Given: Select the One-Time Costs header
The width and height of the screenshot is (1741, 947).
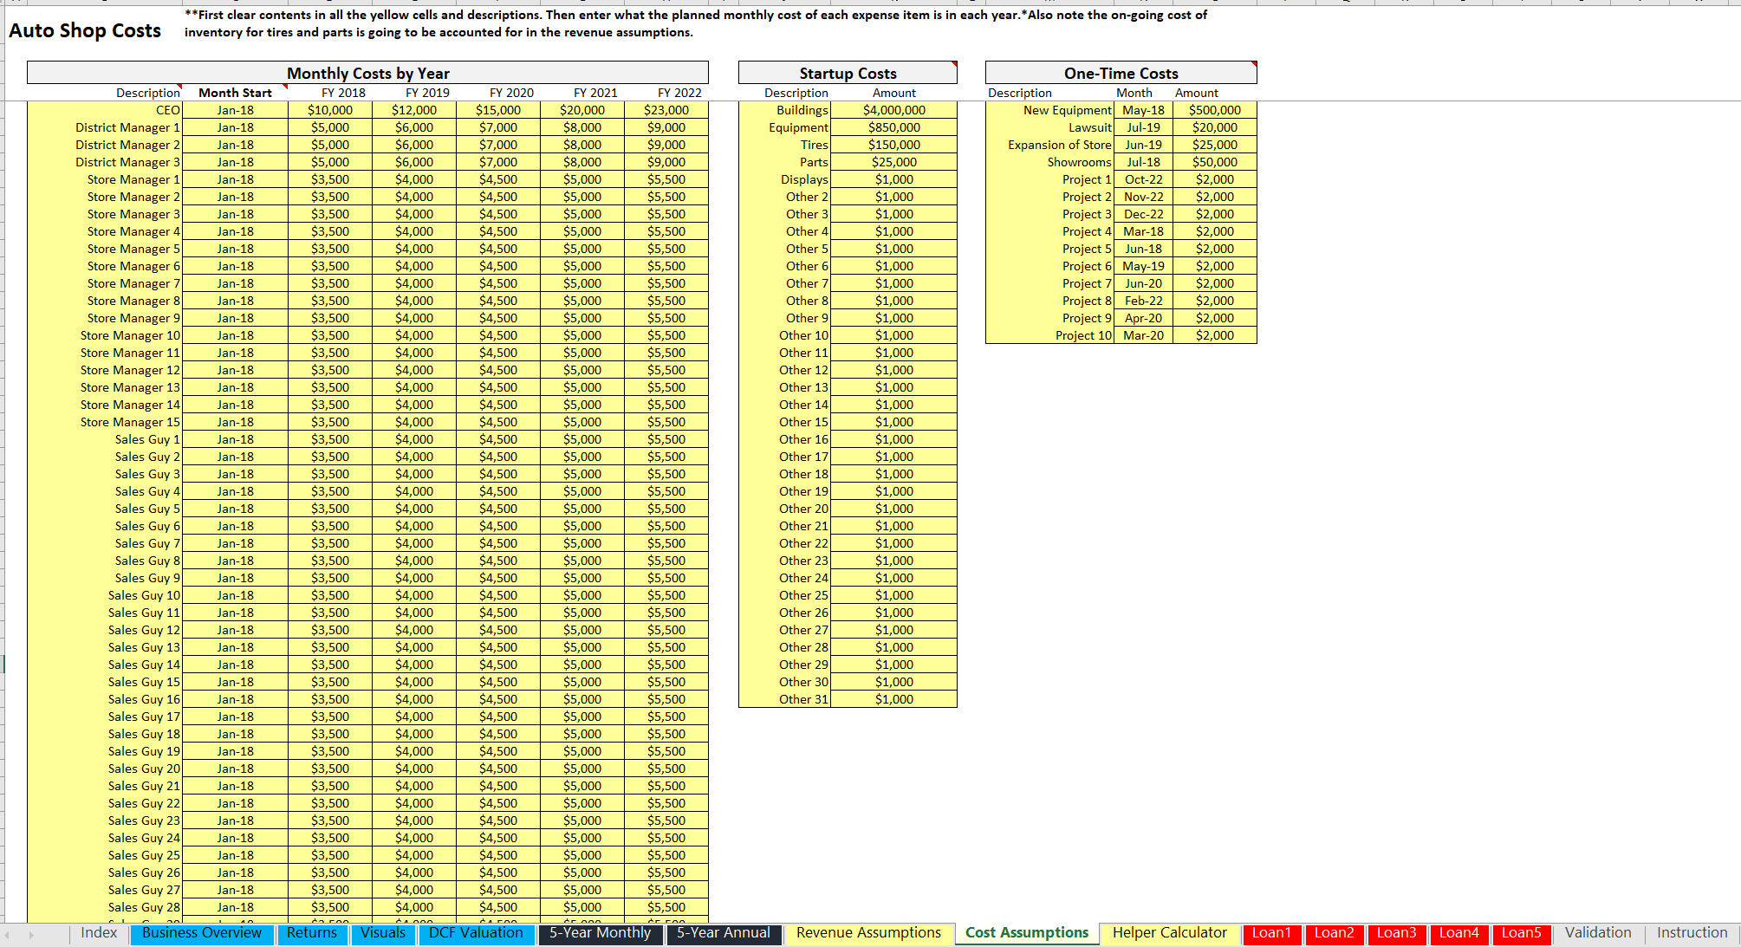Looking at the screenshot, I should (1121, 73).
